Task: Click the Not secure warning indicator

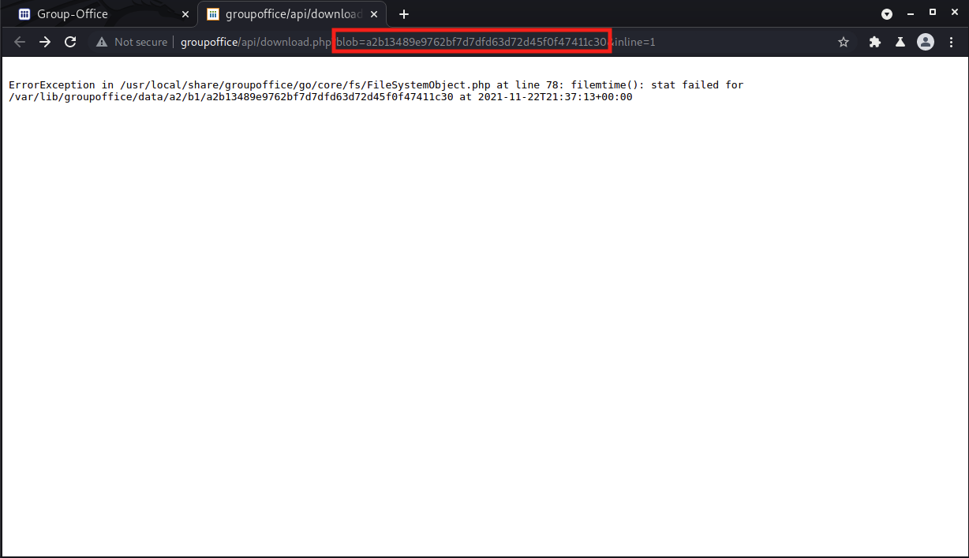Action: [132, 42]
